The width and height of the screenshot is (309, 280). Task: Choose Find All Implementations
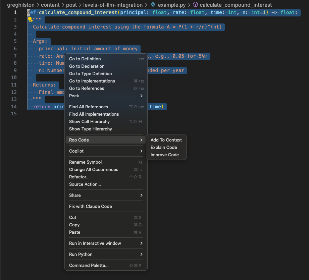tap(106, 114)
